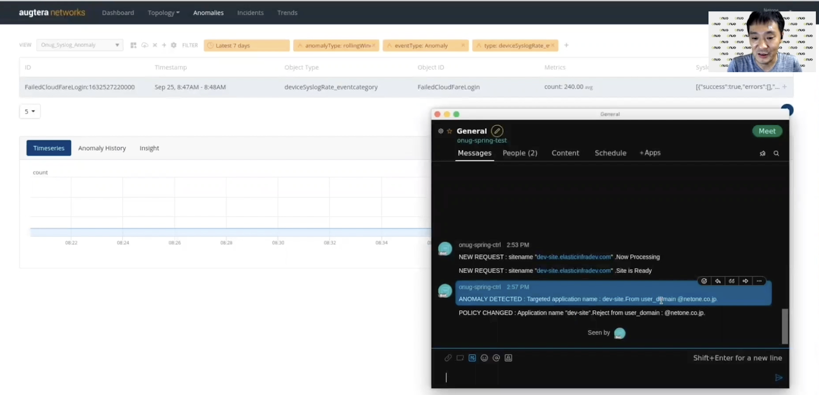Click the chat window vertical scrollbar
Viewport: 819px width, 395px height.
click(x=785, y=326)
